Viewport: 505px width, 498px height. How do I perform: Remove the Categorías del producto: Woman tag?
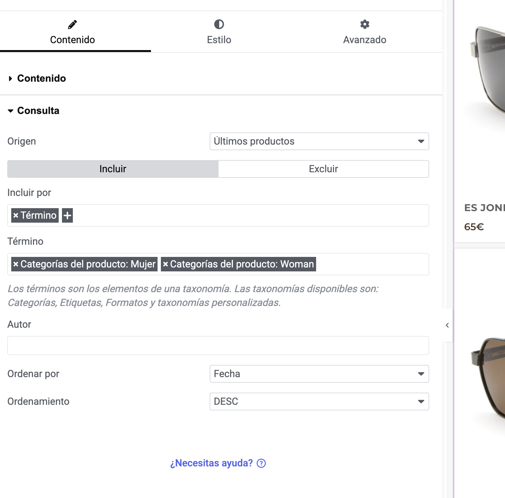pyautogui.click(x=165, y=264)
